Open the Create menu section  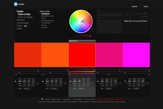click(20, 11)
